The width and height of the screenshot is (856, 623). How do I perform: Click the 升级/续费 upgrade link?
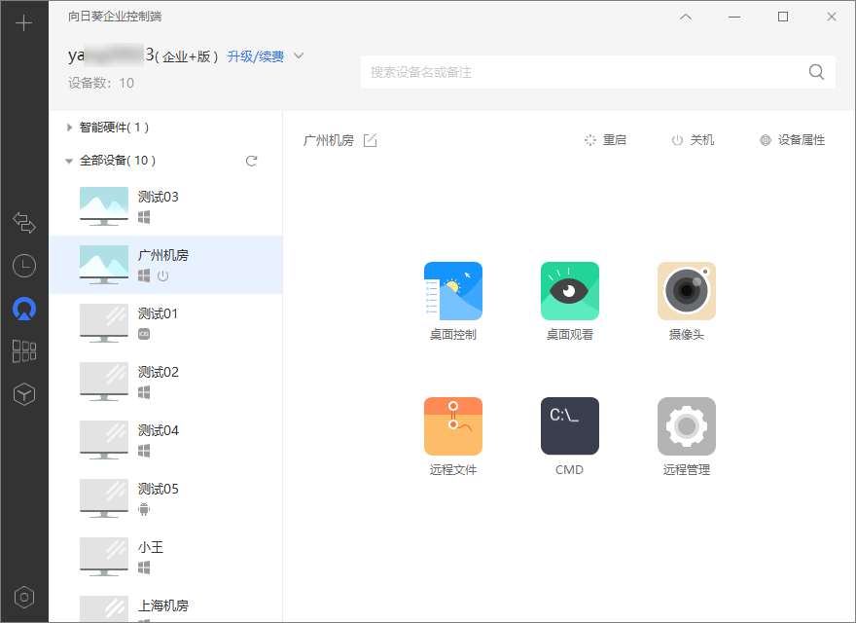click(256, 56)
